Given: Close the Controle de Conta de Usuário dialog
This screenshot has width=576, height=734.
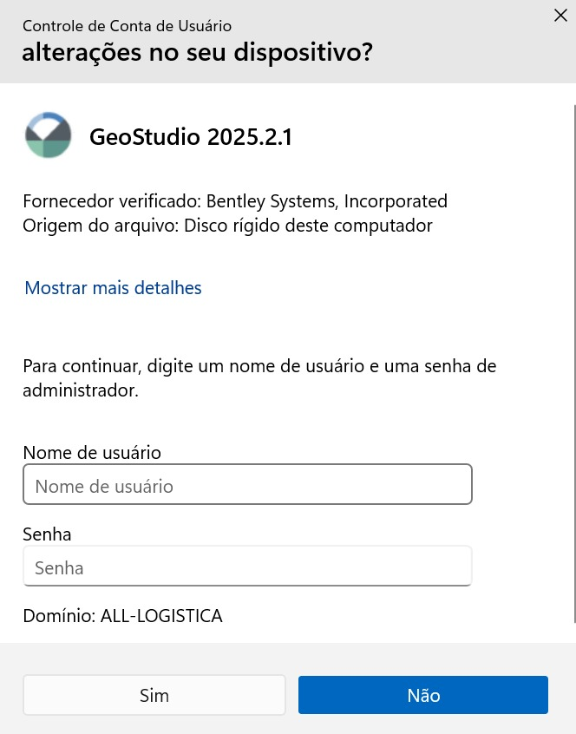Looking at the screenshot, I should 560,16.
